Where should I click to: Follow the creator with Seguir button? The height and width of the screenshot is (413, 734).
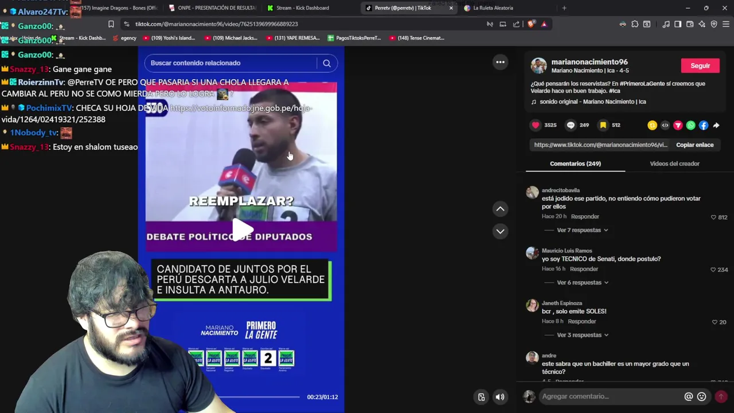pos(700,65)
